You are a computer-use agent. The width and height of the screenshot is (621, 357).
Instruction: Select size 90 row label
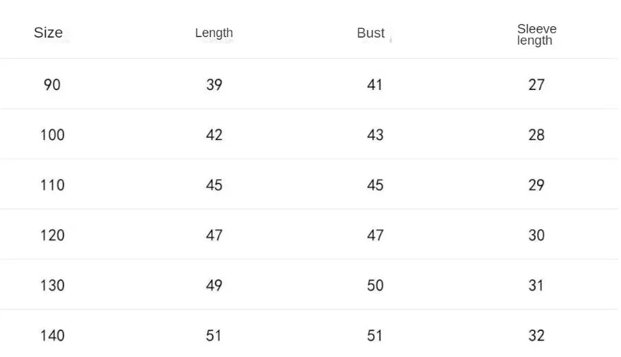click(52, 85)
